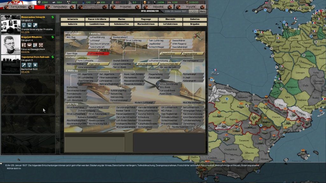
Task: Open the Produktion screen
Action: pos(125,7)
